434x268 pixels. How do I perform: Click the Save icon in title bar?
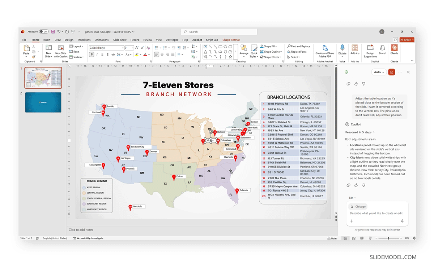(53, 32)
